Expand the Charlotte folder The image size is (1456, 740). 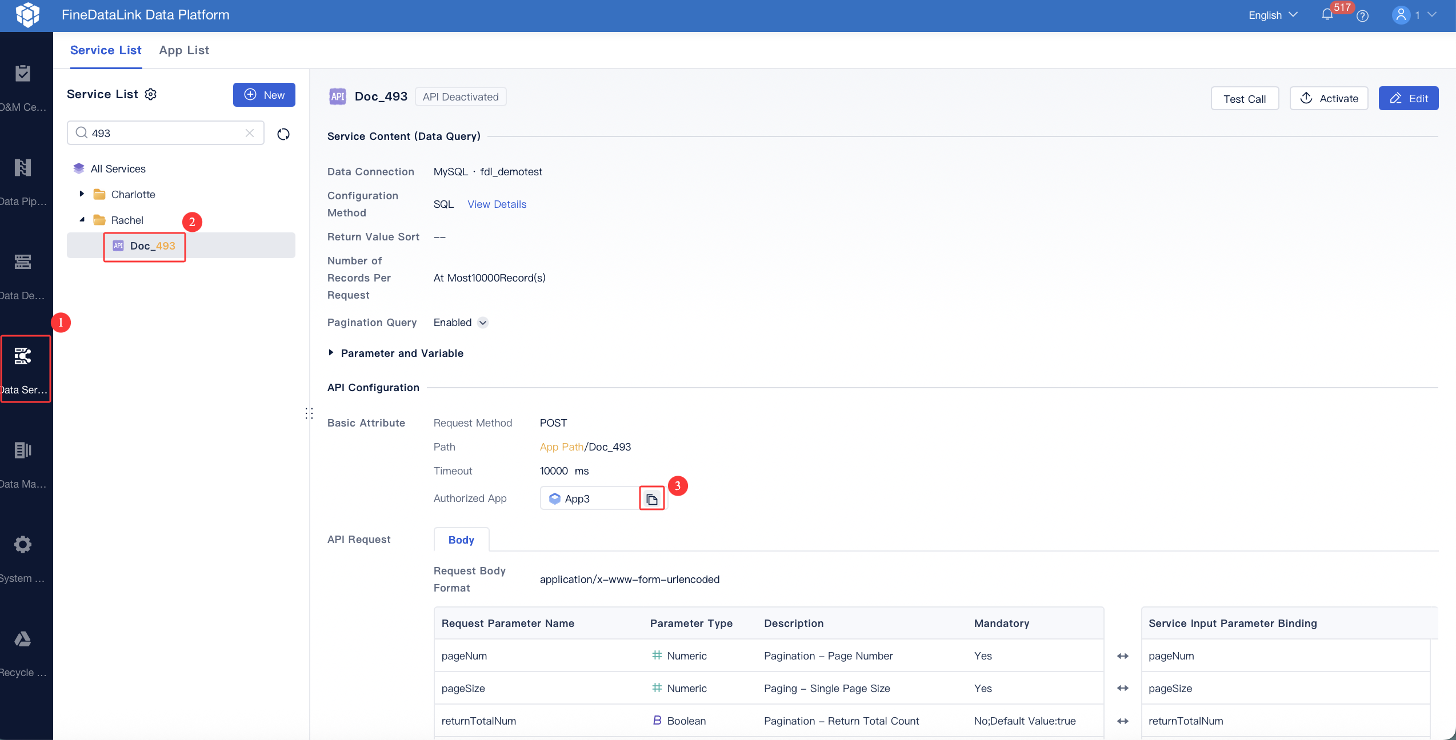[82, 194]
